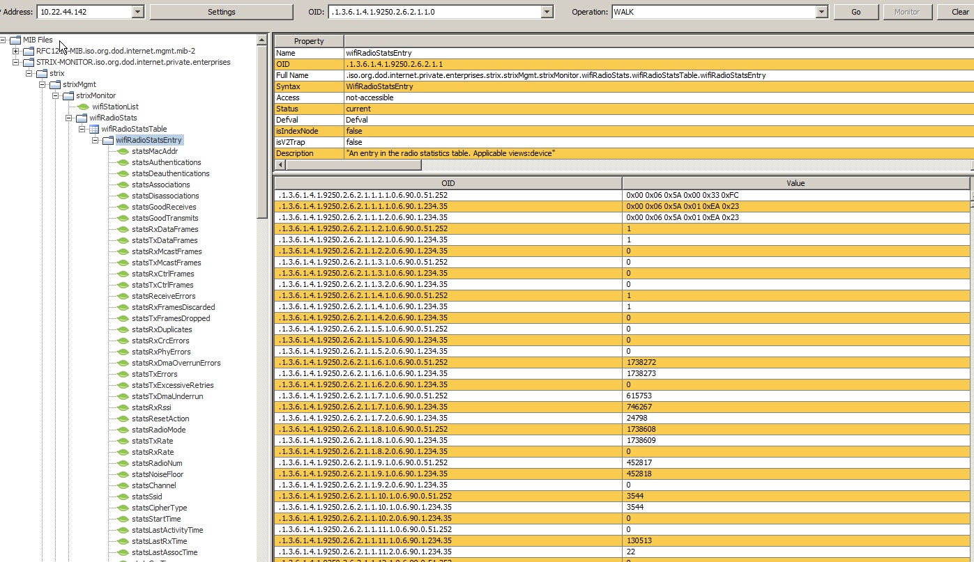Open the OID dropdown list
The width and height of the screenshot is (974, 562).
[x=547, y=12]
